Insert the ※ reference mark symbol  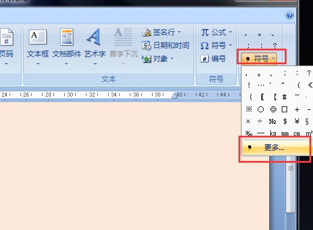pos(249,109)
